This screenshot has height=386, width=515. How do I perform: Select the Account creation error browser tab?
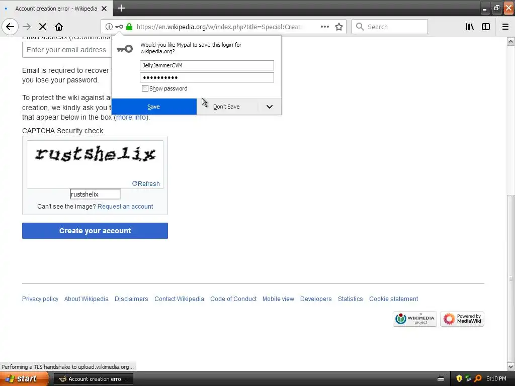[56, 9]
